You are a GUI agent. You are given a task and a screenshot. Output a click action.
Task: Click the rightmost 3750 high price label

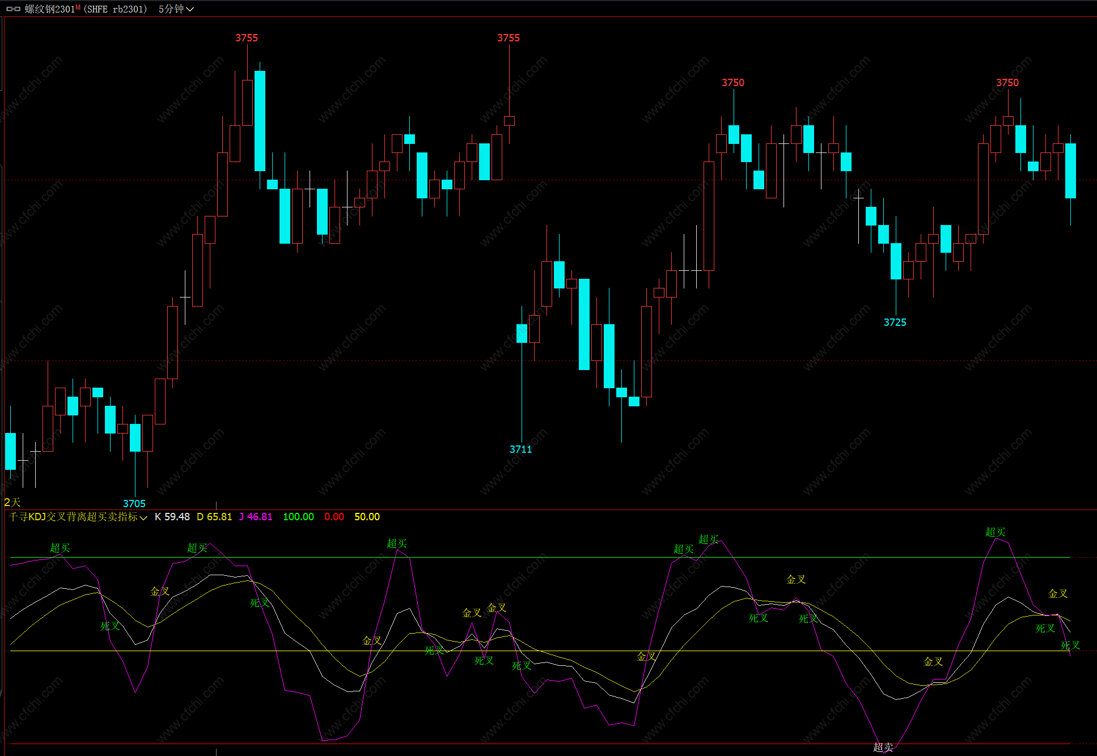(1007, 83)
